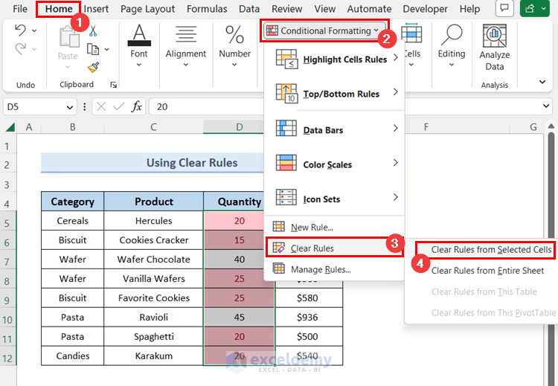Expand the Copy dropdown arrow

click(x=106, y=49)
